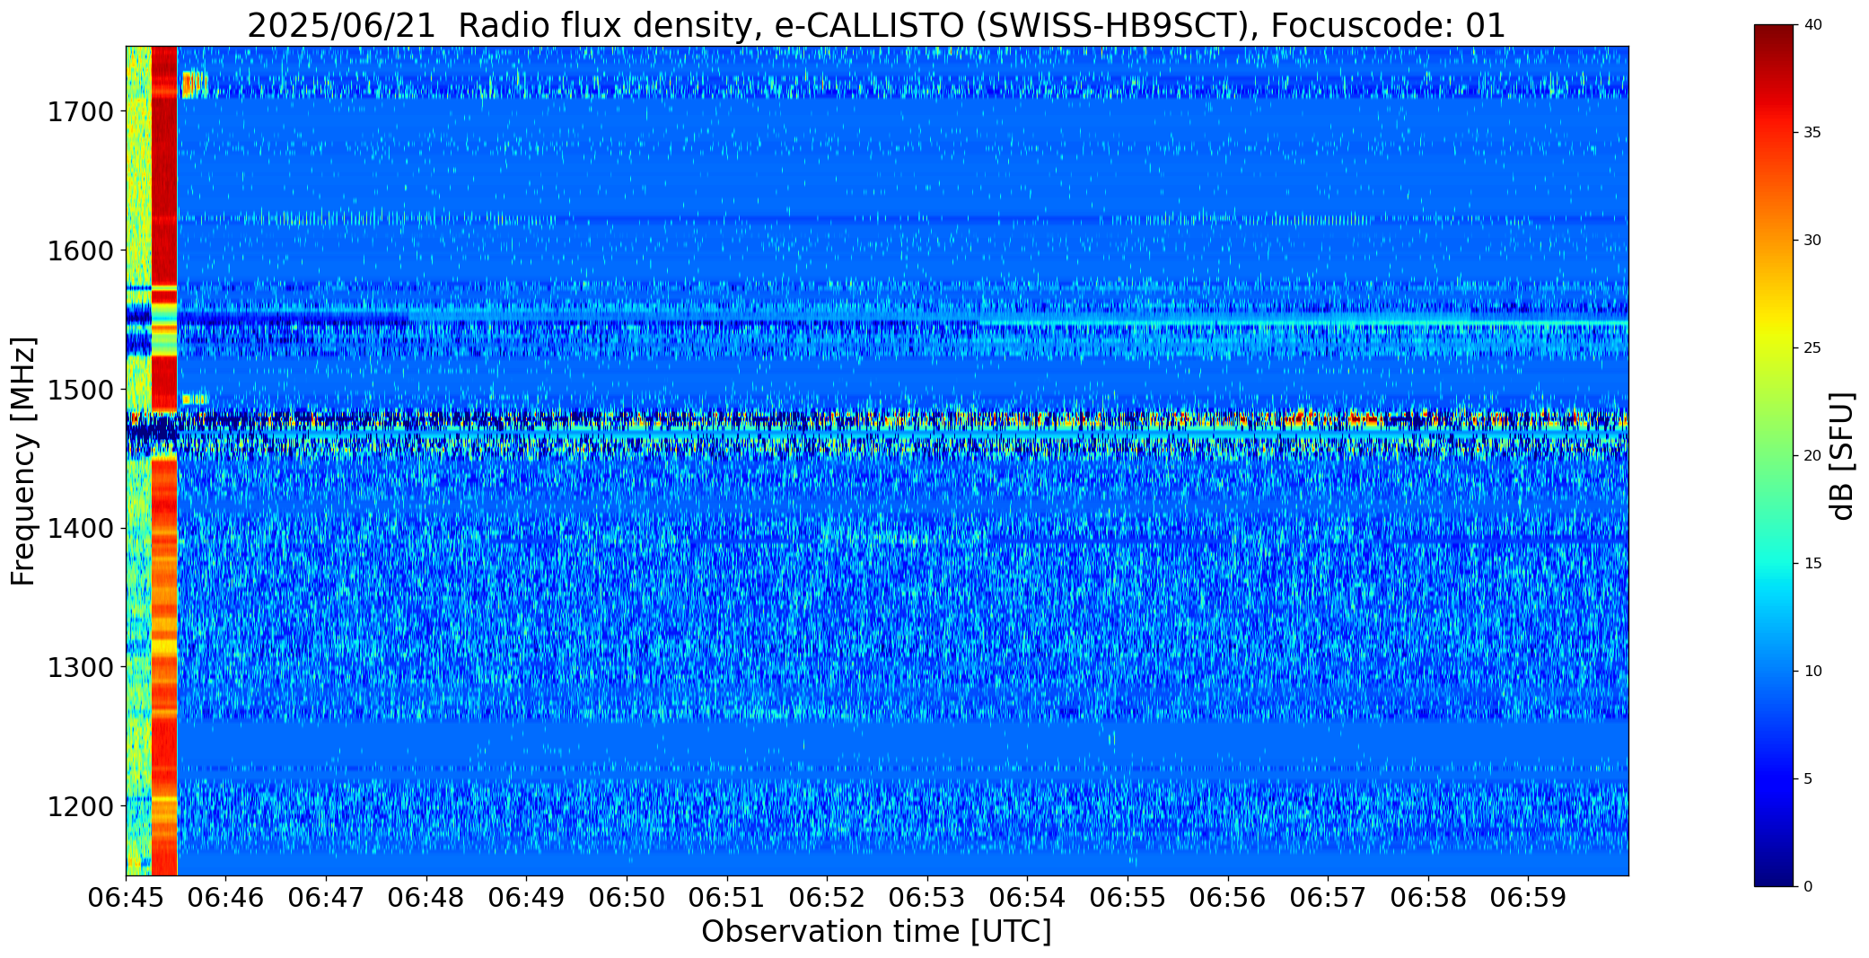The width and height of the screenshot is (1869, 958).
Task: Click the 06:56 time tick label
Action: pos(1228,898)
